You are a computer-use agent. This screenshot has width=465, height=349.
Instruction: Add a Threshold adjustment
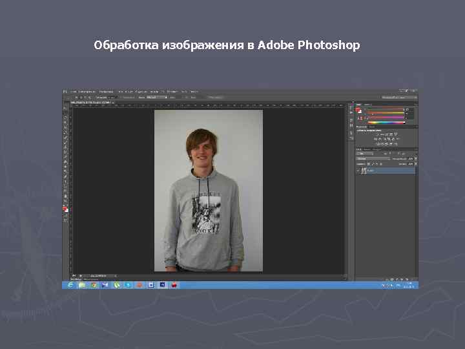click(x=387, y=143)
